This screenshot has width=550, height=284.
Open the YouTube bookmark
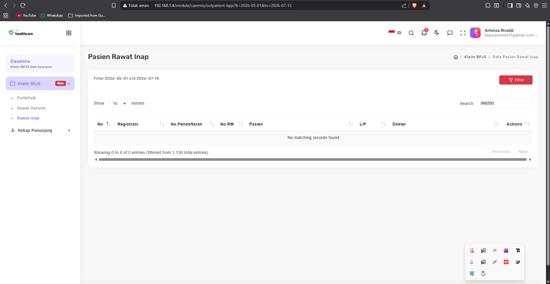[x=26, y=15]
